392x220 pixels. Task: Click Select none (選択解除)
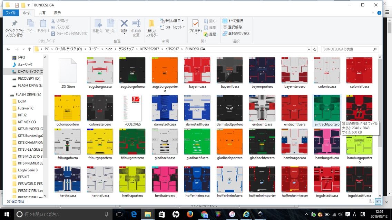click(x=232, y=27)
